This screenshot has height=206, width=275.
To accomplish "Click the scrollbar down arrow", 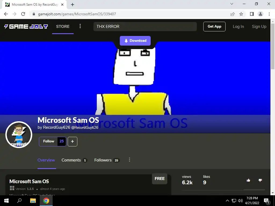I will 273,193.
